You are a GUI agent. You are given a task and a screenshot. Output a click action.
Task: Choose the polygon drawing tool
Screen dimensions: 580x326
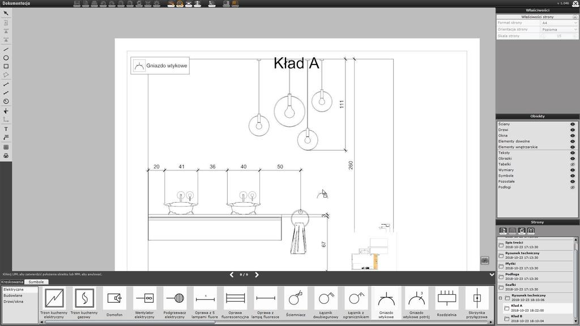point(6,75)
